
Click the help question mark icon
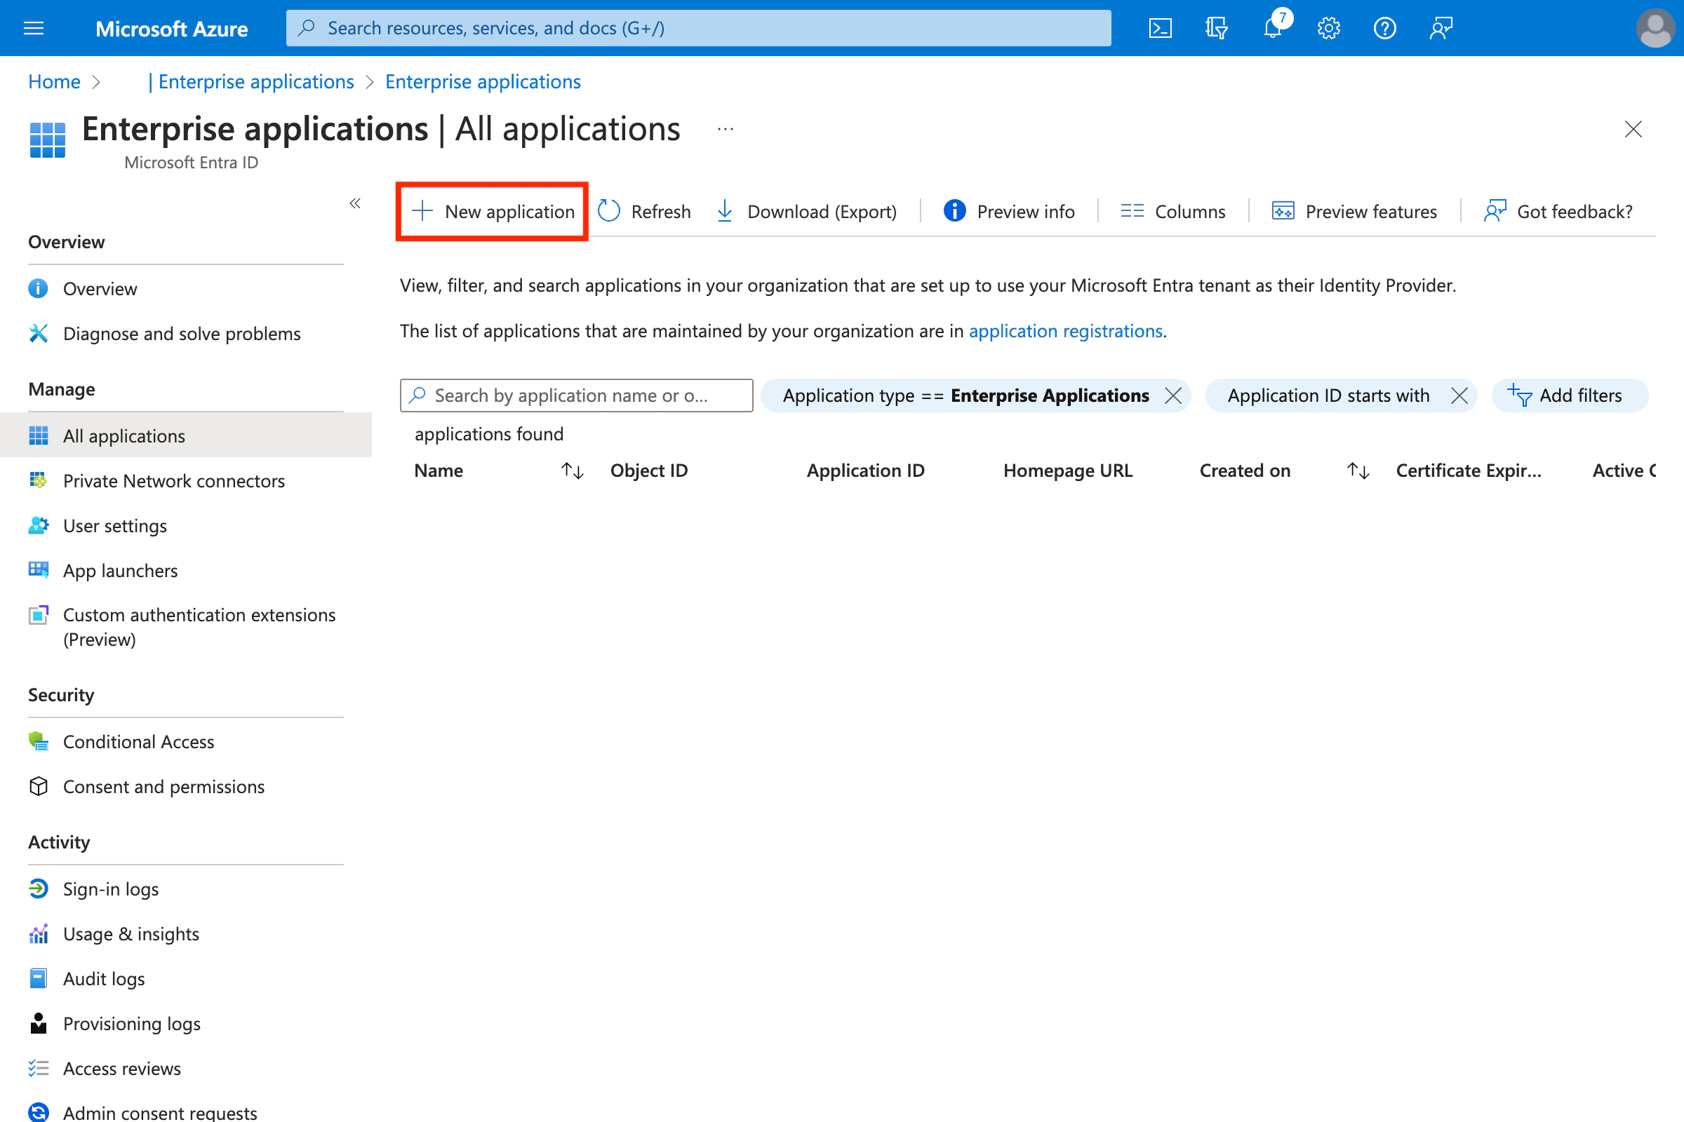pos(1384,28)
